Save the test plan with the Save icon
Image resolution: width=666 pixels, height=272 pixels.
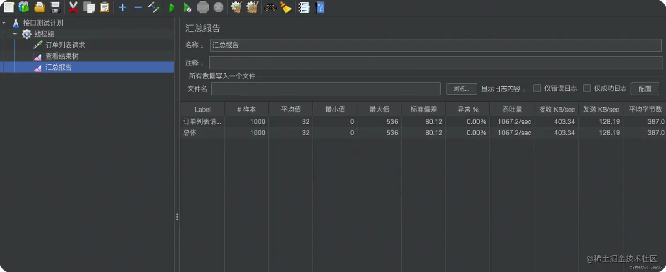[x=55, y=7]
